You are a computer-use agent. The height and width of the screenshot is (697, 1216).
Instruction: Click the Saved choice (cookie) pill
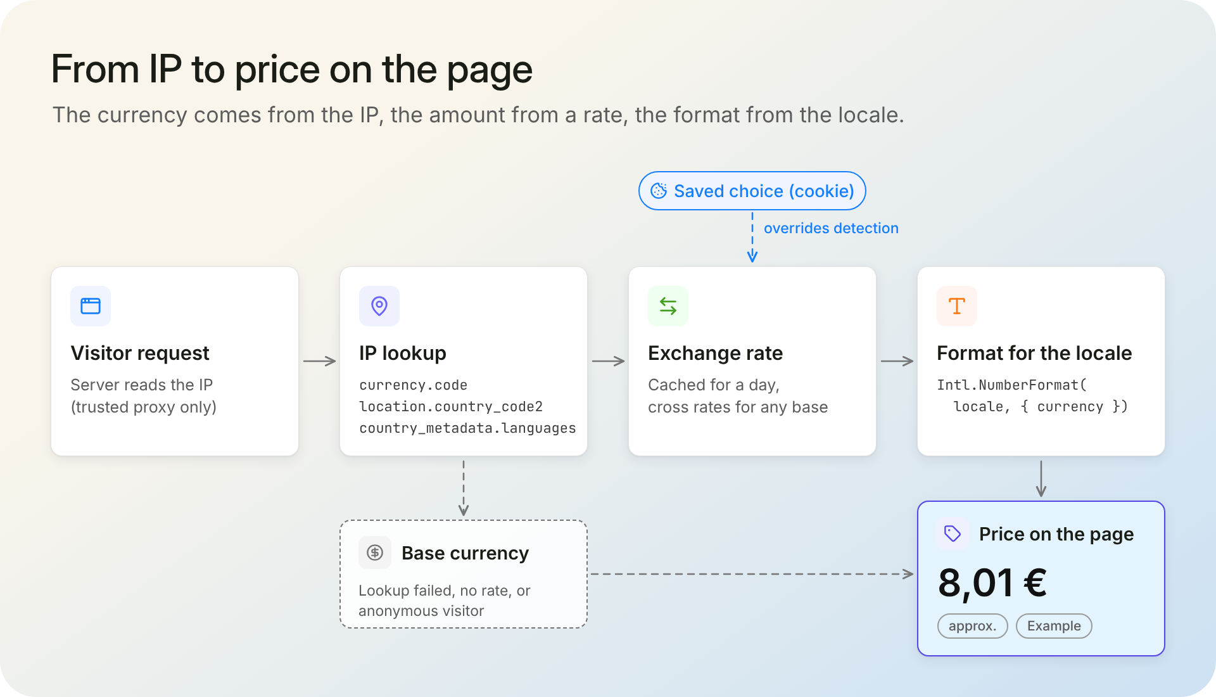coord(752,191)
